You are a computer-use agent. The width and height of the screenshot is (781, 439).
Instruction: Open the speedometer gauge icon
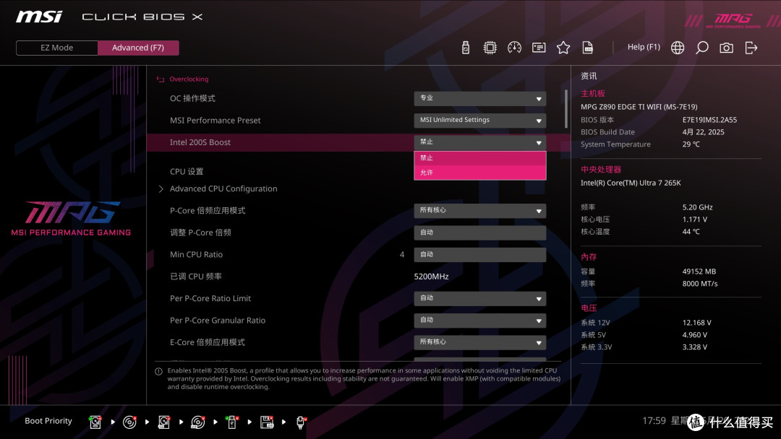point(514,48)
